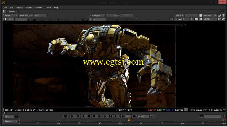Toggle the IP input process button
The width and height of the screenshot is (227, 127).
tap(219, 19)
